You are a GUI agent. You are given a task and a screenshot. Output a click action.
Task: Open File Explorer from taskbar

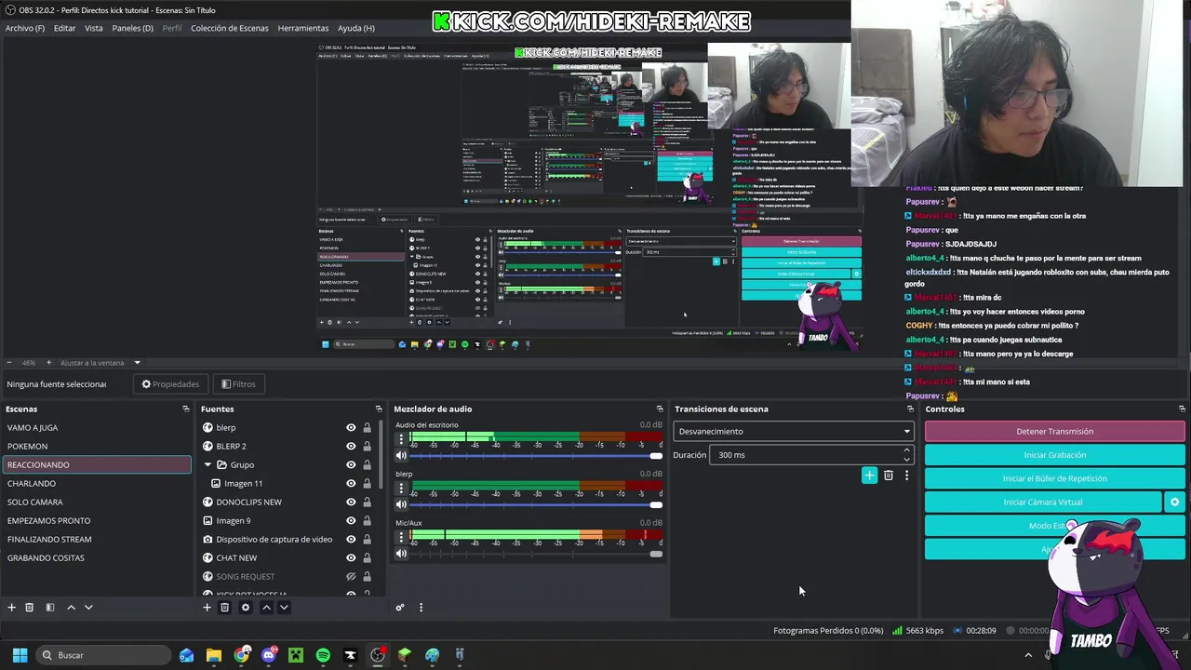click(x=214, y=655)
